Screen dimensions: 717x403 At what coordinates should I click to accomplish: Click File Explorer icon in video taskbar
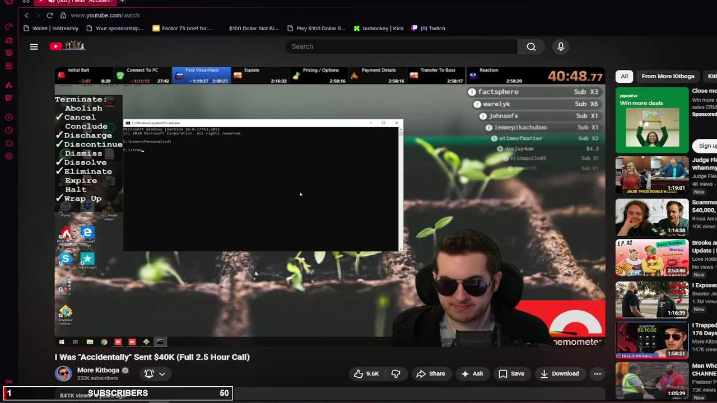coord(90,342)
